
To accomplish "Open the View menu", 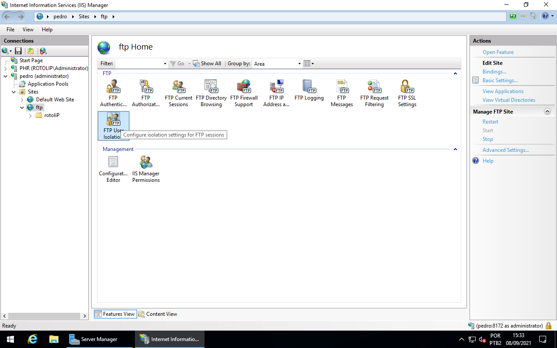I will [x=28, y=29].
